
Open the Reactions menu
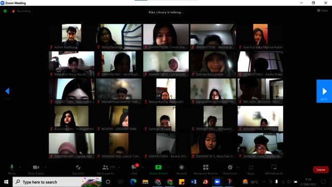230,169
